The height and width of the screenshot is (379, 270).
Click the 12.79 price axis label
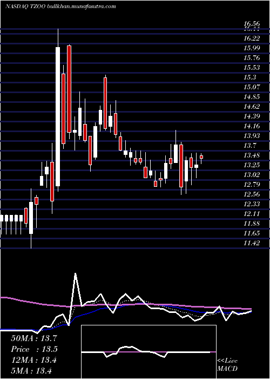[x=252, y=185]
